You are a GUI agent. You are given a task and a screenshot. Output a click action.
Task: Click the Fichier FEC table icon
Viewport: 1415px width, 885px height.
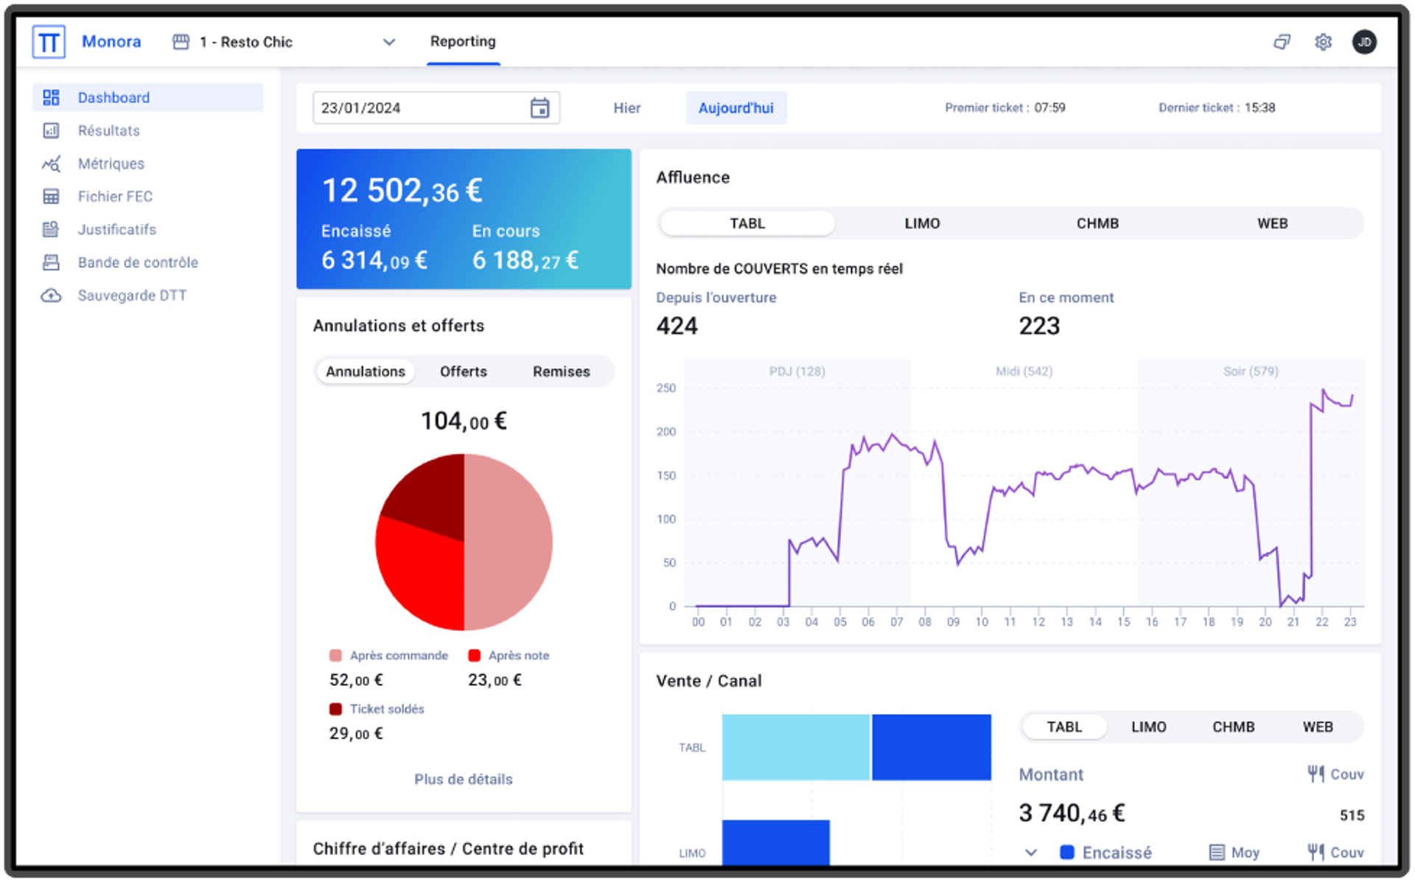pyautogui.click(x=51, y=197)
